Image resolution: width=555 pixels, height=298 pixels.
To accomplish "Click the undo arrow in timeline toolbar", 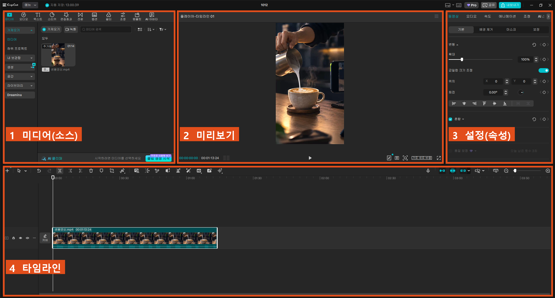I will coord(39,171).
